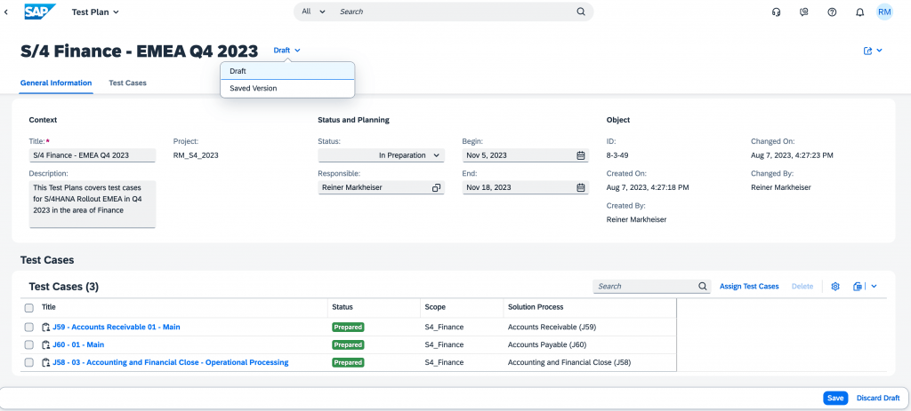Open table settings gear icon
The width and height of the screenshot is (911, 411).
(x=835, y=287)
